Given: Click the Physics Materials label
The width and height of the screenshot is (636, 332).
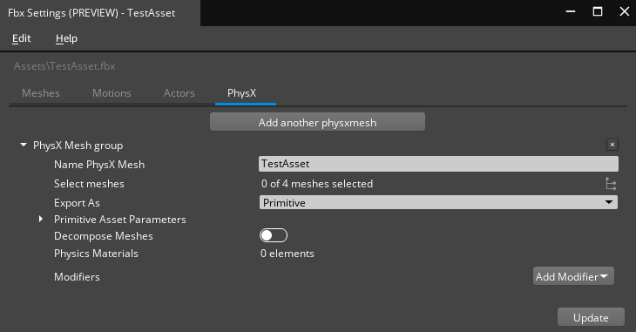Looking at the screenshot, I should pyautogui.click(x=96, y=254).
